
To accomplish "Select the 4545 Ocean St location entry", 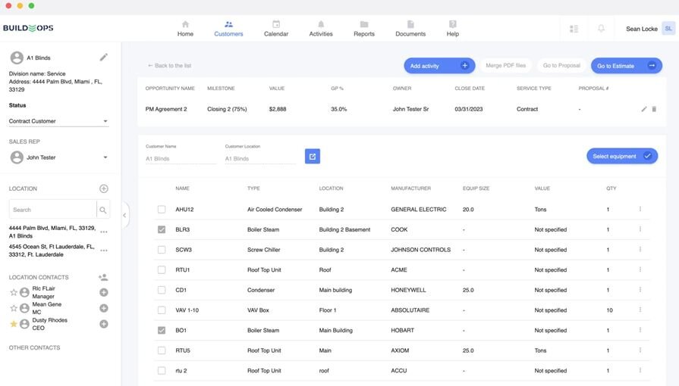I will 52,251.
